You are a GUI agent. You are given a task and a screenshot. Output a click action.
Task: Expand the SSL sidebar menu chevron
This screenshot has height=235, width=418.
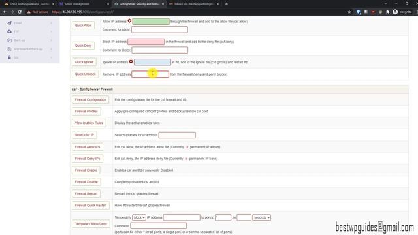pyautogui.click(x=51, y=57)
